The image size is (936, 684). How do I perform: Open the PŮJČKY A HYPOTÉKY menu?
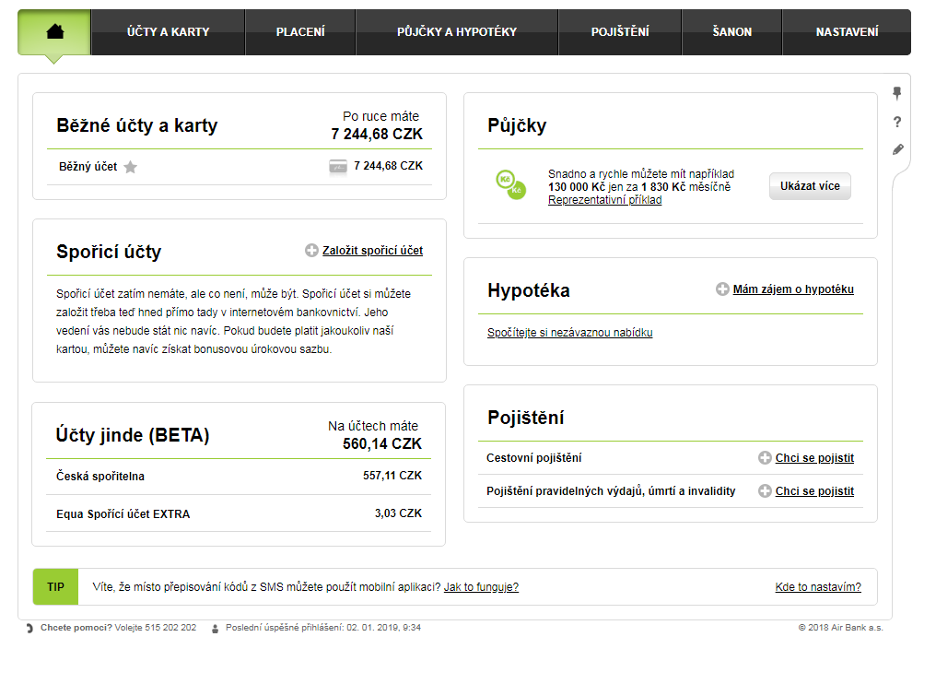pos(457,32)
